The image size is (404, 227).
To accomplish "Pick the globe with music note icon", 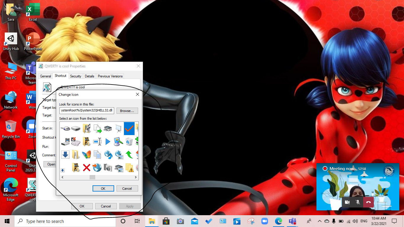I will tap(108, 155).
